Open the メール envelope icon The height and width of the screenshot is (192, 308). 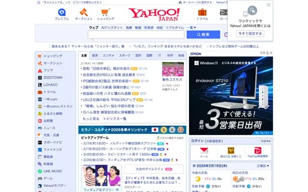tap(204, 151)
